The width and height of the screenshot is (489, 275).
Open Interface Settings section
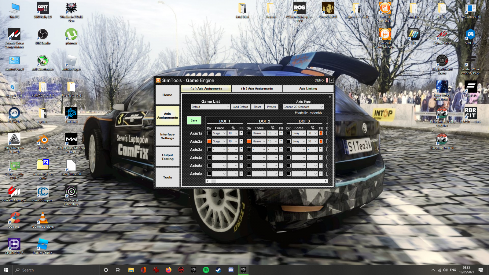(167, 136)
